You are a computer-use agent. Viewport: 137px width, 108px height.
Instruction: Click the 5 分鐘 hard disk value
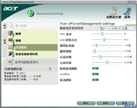(127, 51)
